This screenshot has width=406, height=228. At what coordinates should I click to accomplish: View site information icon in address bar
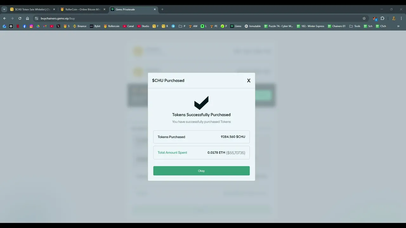point(36,18)
